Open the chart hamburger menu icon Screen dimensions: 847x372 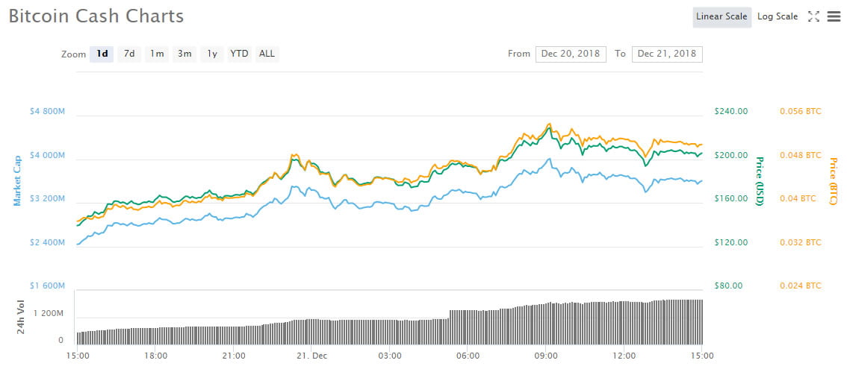[833, 16]
